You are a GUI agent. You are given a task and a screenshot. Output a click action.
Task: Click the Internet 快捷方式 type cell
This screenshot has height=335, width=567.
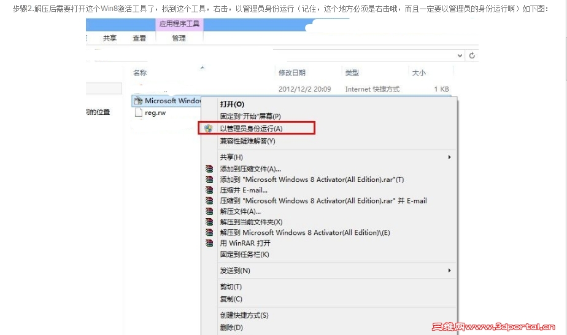pos(372,89)
